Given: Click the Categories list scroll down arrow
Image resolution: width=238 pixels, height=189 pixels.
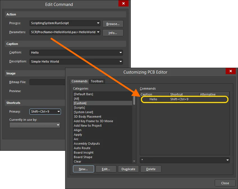Looking at the screenshot, I should tap(134, 161).
